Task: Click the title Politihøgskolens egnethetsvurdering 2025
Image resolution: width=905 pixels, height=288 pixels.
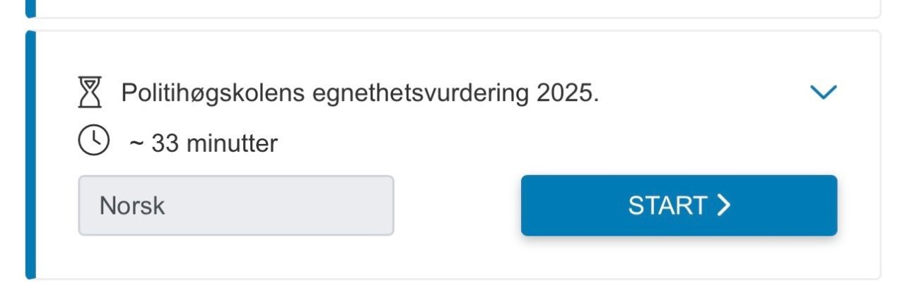Action: click(360, 93)
